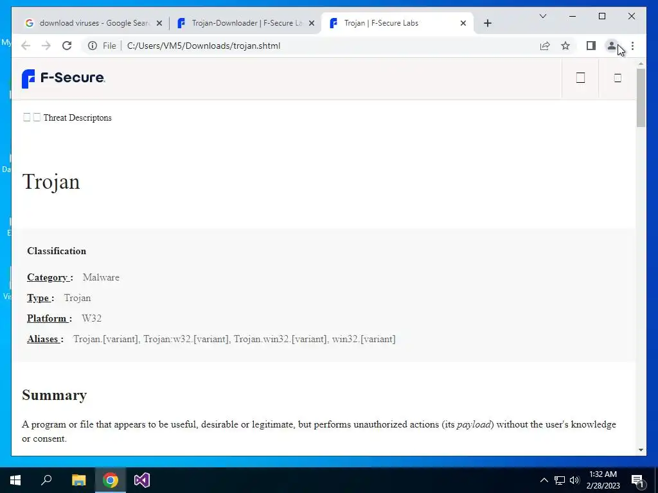Share this page icon

545,46
